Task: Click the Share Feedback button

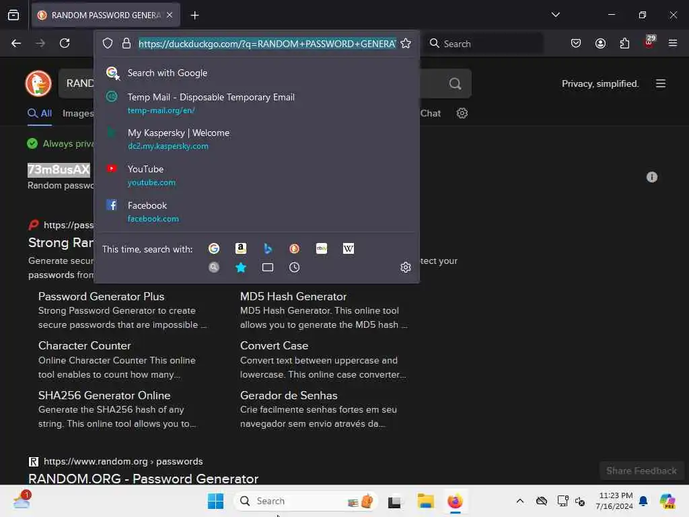Action: 641,471
